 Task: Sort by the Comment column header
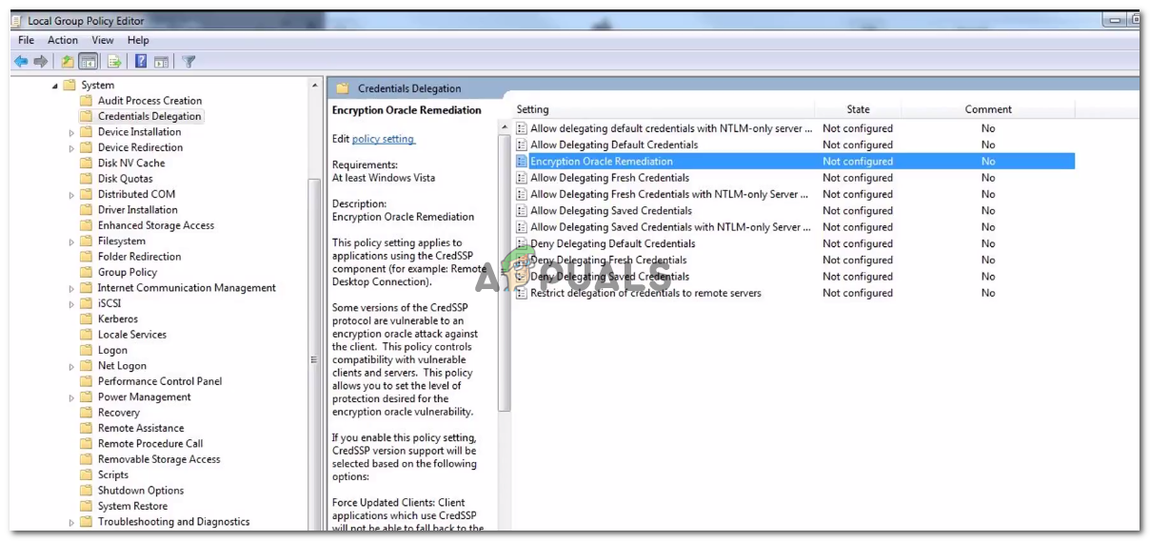point(988,109)
